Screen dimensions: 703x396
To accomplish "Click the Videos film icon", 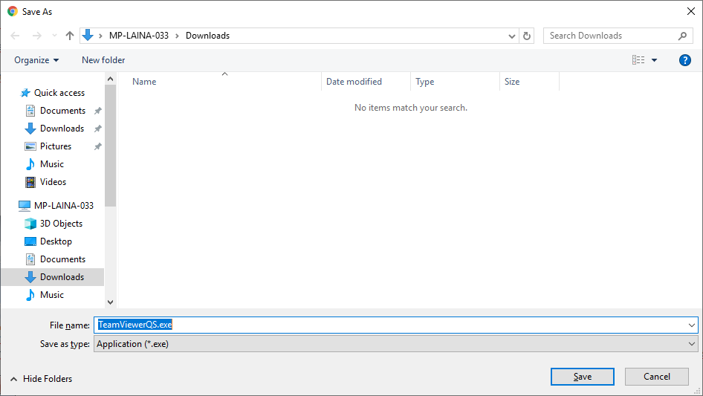I will tap(30, 182).
